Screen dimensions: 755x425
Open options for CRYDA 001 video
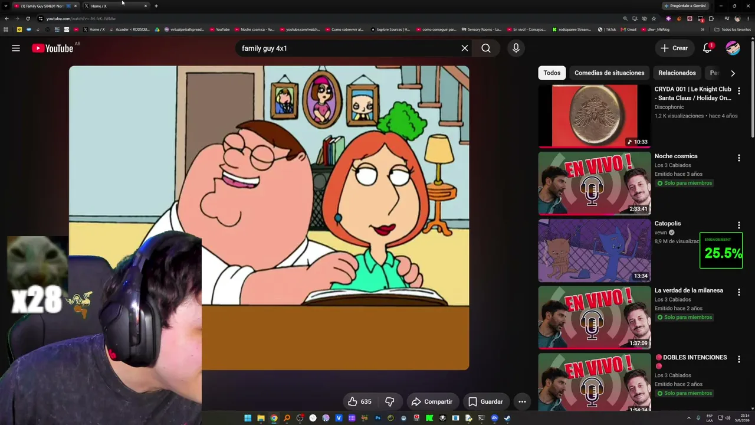click(x=739, y=91)
